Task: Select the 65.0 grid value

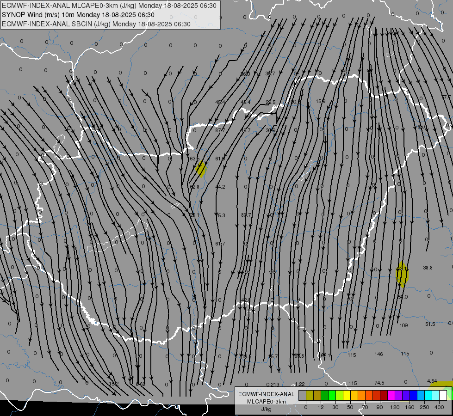Action: coord(422,127)
